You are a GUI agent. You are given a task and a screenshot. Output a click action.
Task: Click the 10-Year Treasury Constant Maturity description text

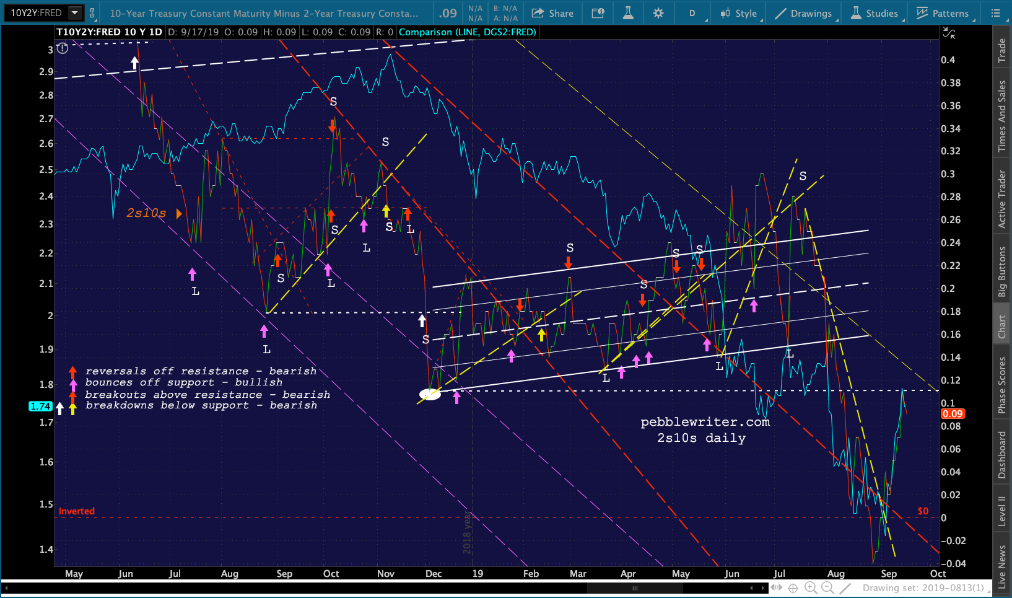[x=264, y=13]
